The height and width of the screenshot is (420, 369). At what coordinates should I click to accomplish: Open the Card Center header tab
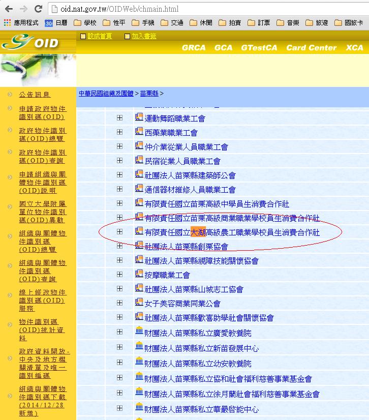coord(311,48)
